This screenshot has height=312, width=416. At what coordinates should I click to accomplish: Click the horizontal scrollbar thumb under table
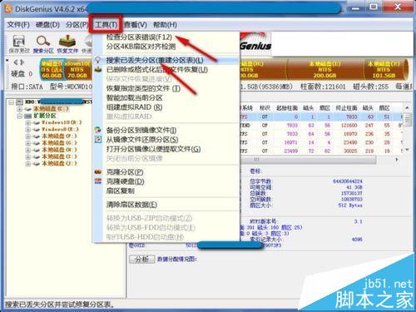pyautogui.click(x=308, y=160)
